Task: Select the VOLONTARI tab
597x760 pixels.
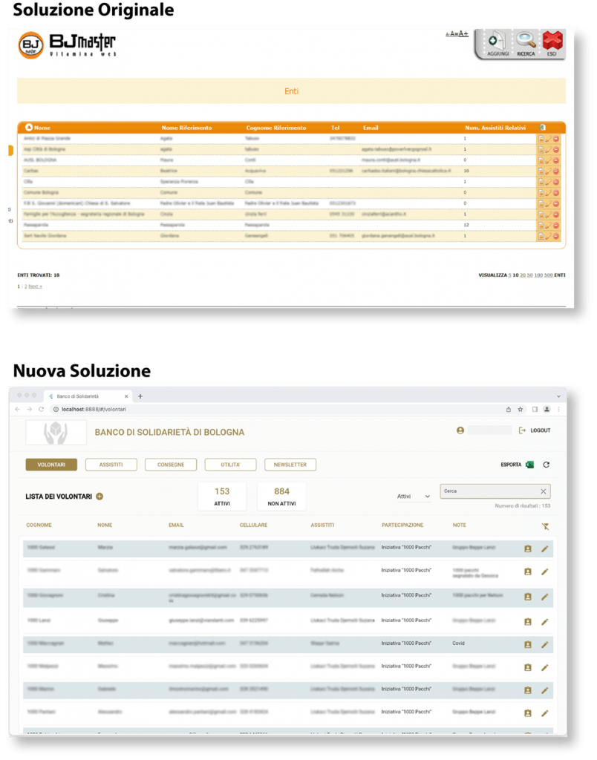Action: tap(51, 465)
